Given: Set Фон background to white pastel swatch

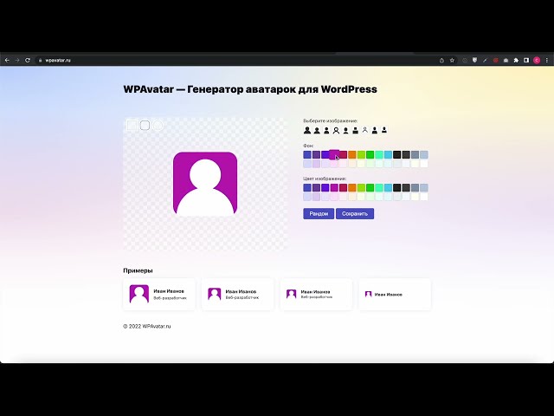Looking at the screenshot, I should click(424, 164).
